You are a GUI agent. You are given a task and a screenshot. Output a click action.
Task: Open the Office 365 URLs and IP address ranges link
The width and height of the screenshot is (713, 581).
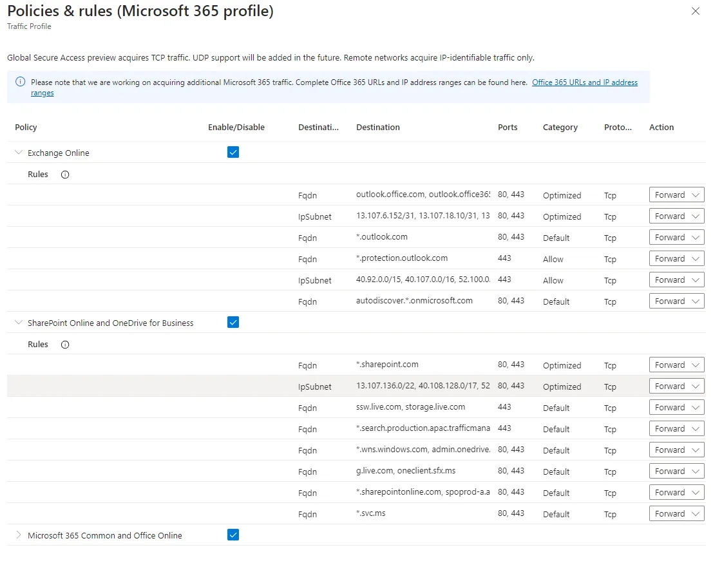585,82
